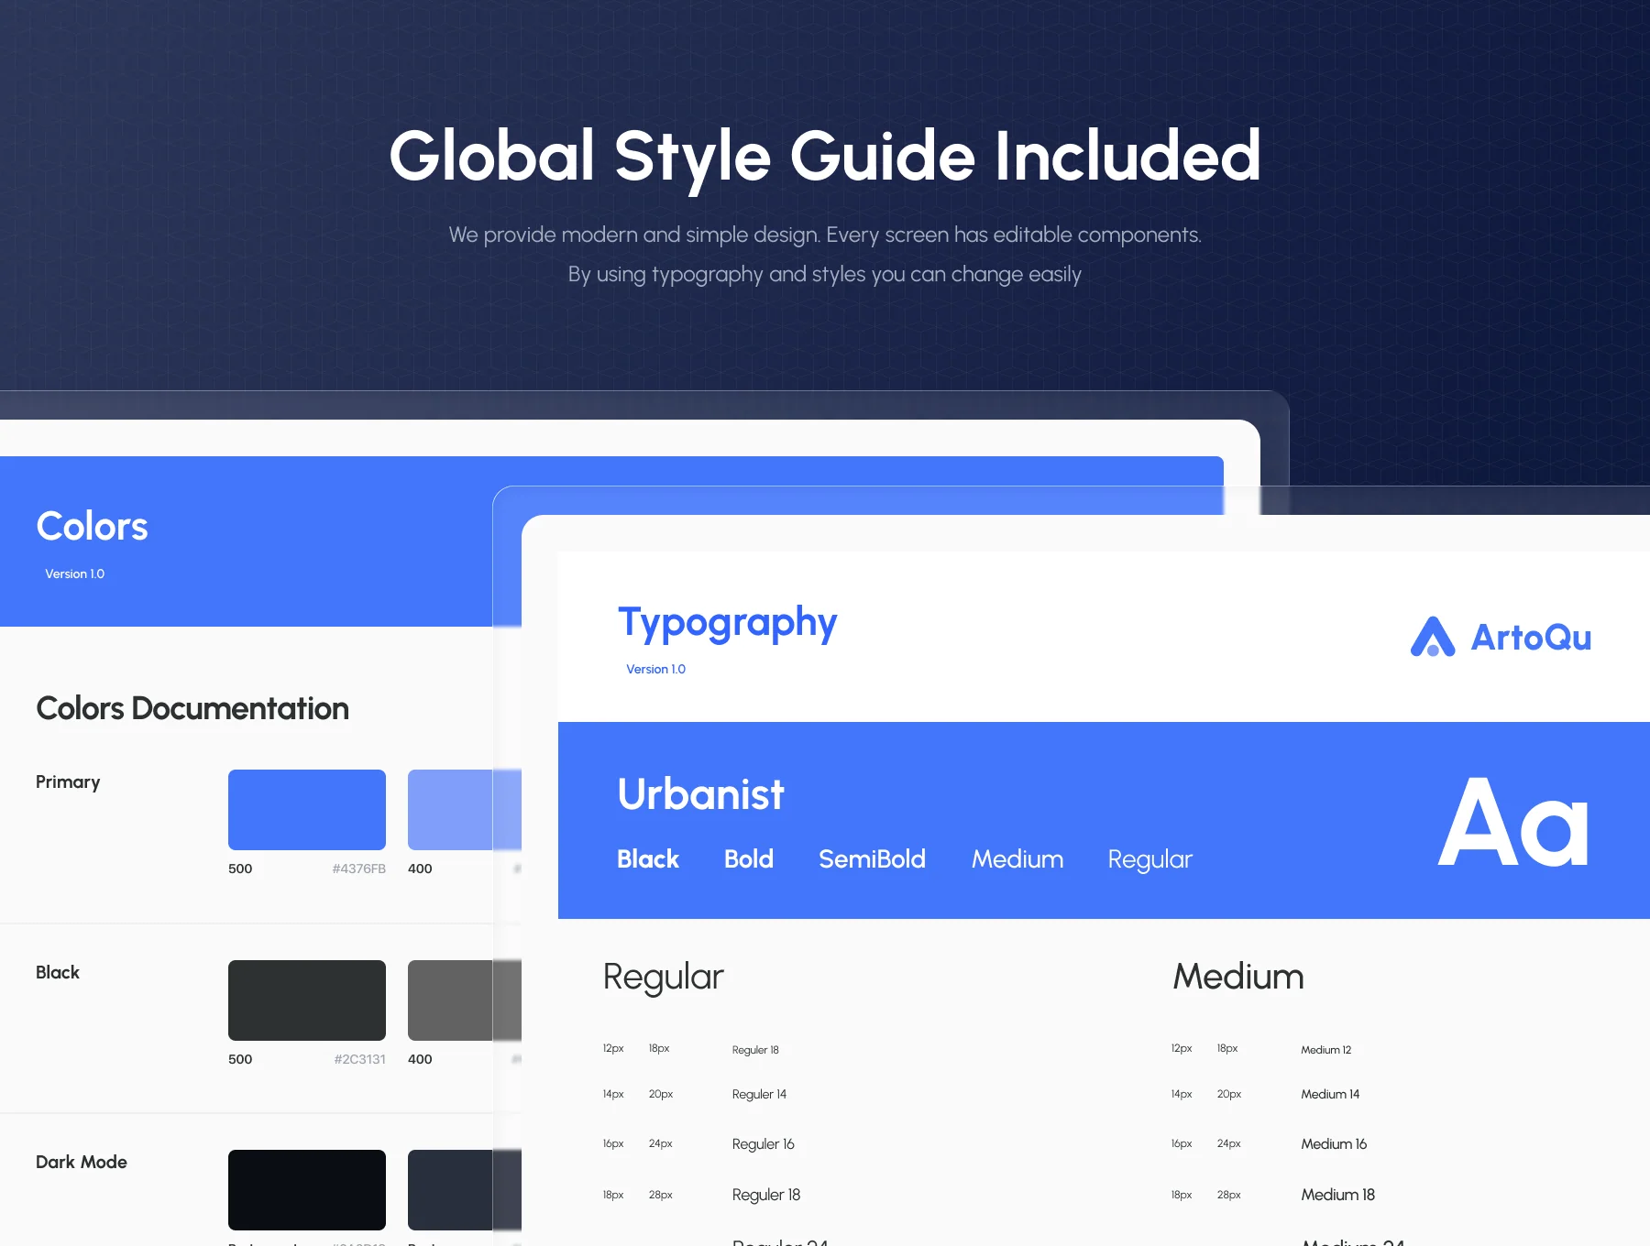1650x1246 pixels.
Task: Click the Dark Mode row label
Action: 82,1162
